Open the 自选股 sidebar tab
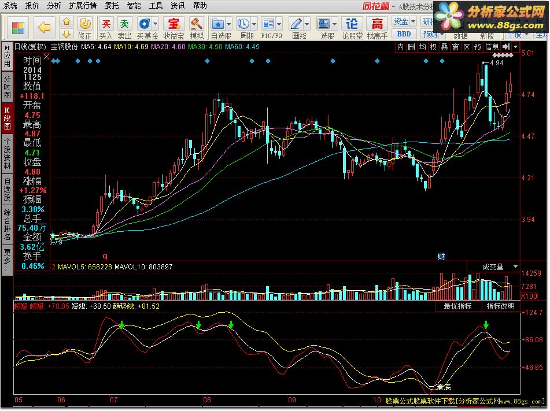The height and width of the screenshot is (411, 550). pyautogui.click(x=7, y=190)
